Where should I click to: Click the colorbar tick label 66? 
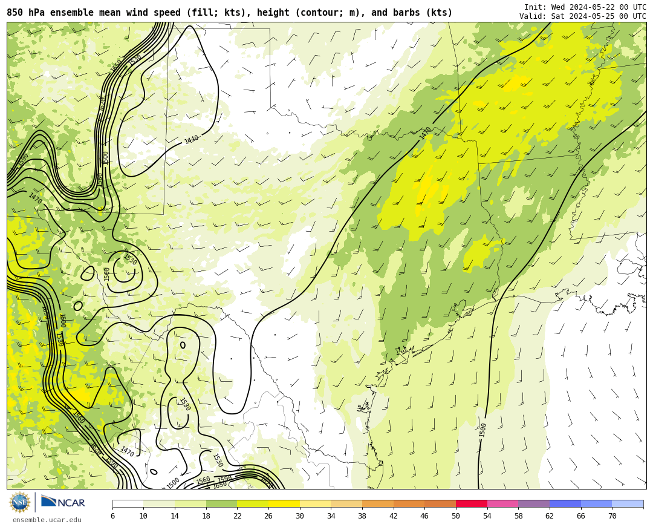[581, 516]
